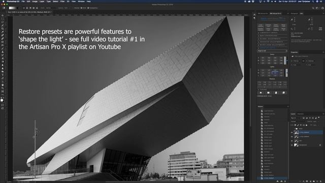This screenshot has width=325, height=183.
Task: Expand Advanced Adjustments section
Action: pyautogui.click(x=258, y=42)
